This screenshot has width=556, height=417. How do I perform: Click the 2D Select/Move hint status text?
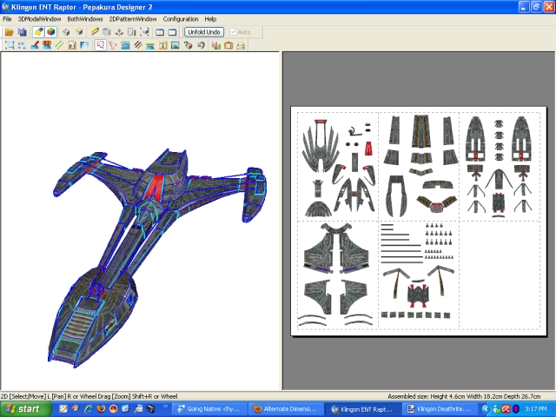[x=89, y=396]
